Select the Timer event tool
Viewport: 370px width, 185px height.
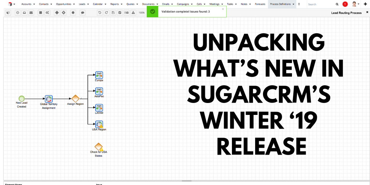click(18, 13)
